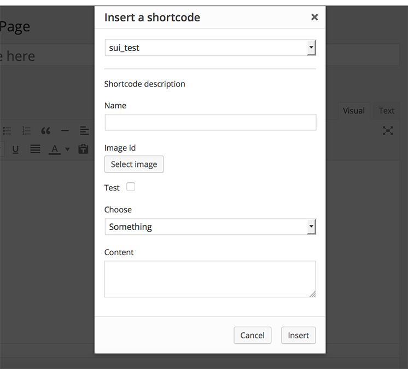Image resolution: width=408 pixels, height=369 pixels.
Task: Switch to the Text editor tab
Action: click(x=386, y=111)
